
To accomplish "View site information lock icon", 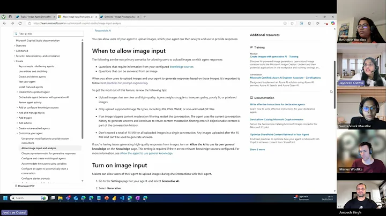I will pos(29,24).
